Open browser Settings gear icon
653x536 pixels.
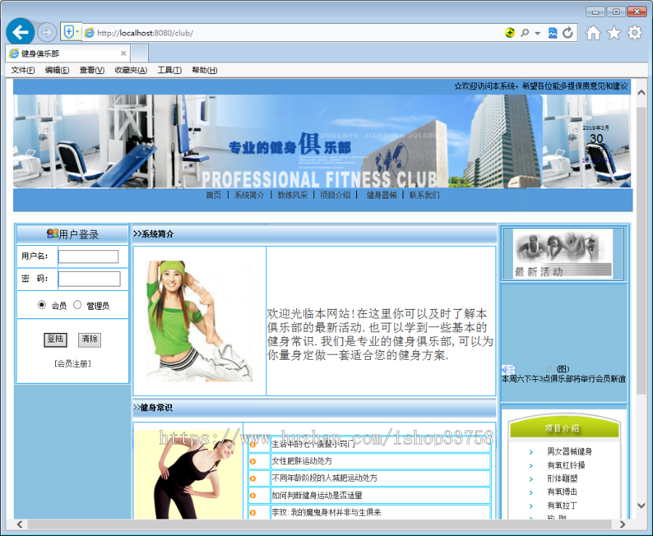[x=634, y=32]
